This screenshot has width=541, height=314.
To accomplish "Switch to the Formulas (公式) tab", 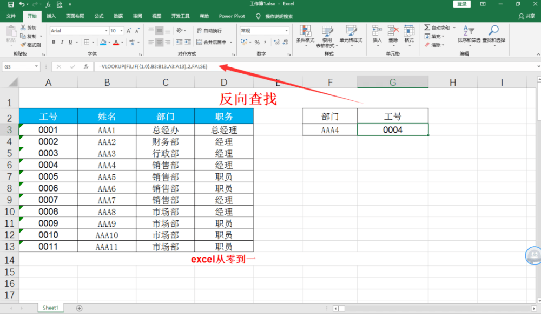I will point(98,16).
